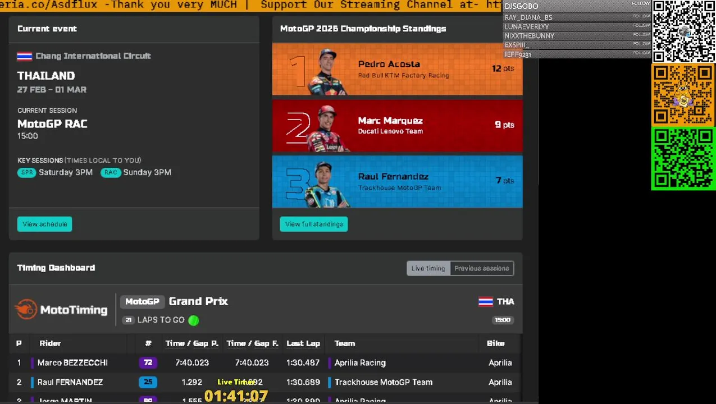Click the Thailand flag beside Chang International Circuit
Viewport: 716px width, 404px height.
[x=24, y=56]
